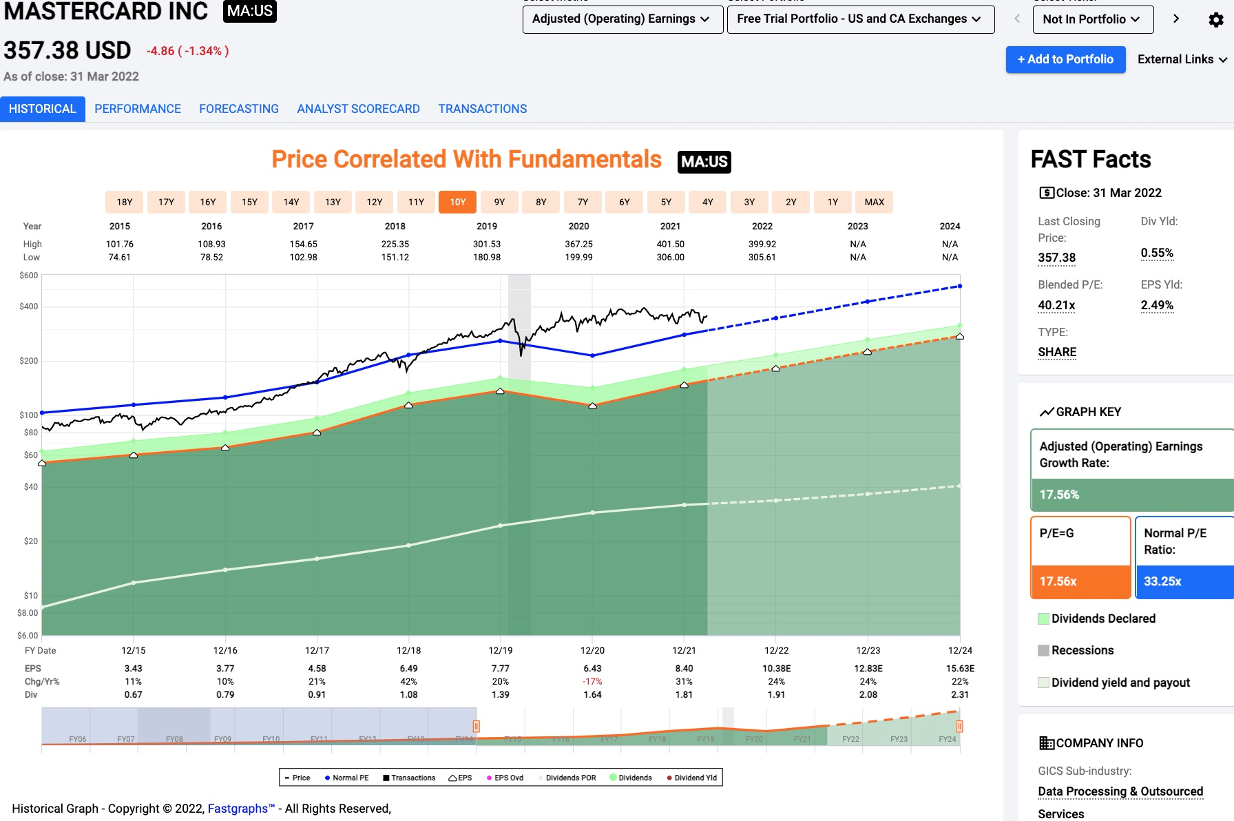Image resolution: width=1234 pixels, height=821 pixels.
Task: Click the Company Info building icon
Action: pyautogui.click(x=1046, y=743)
